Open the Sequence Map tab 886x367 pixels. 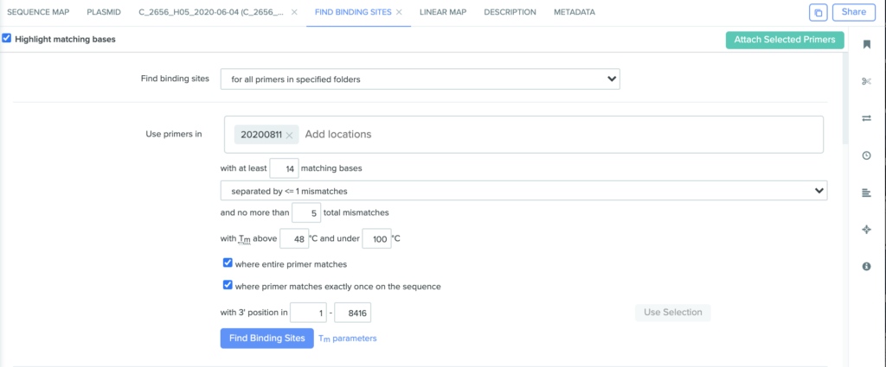coord(38,12)
